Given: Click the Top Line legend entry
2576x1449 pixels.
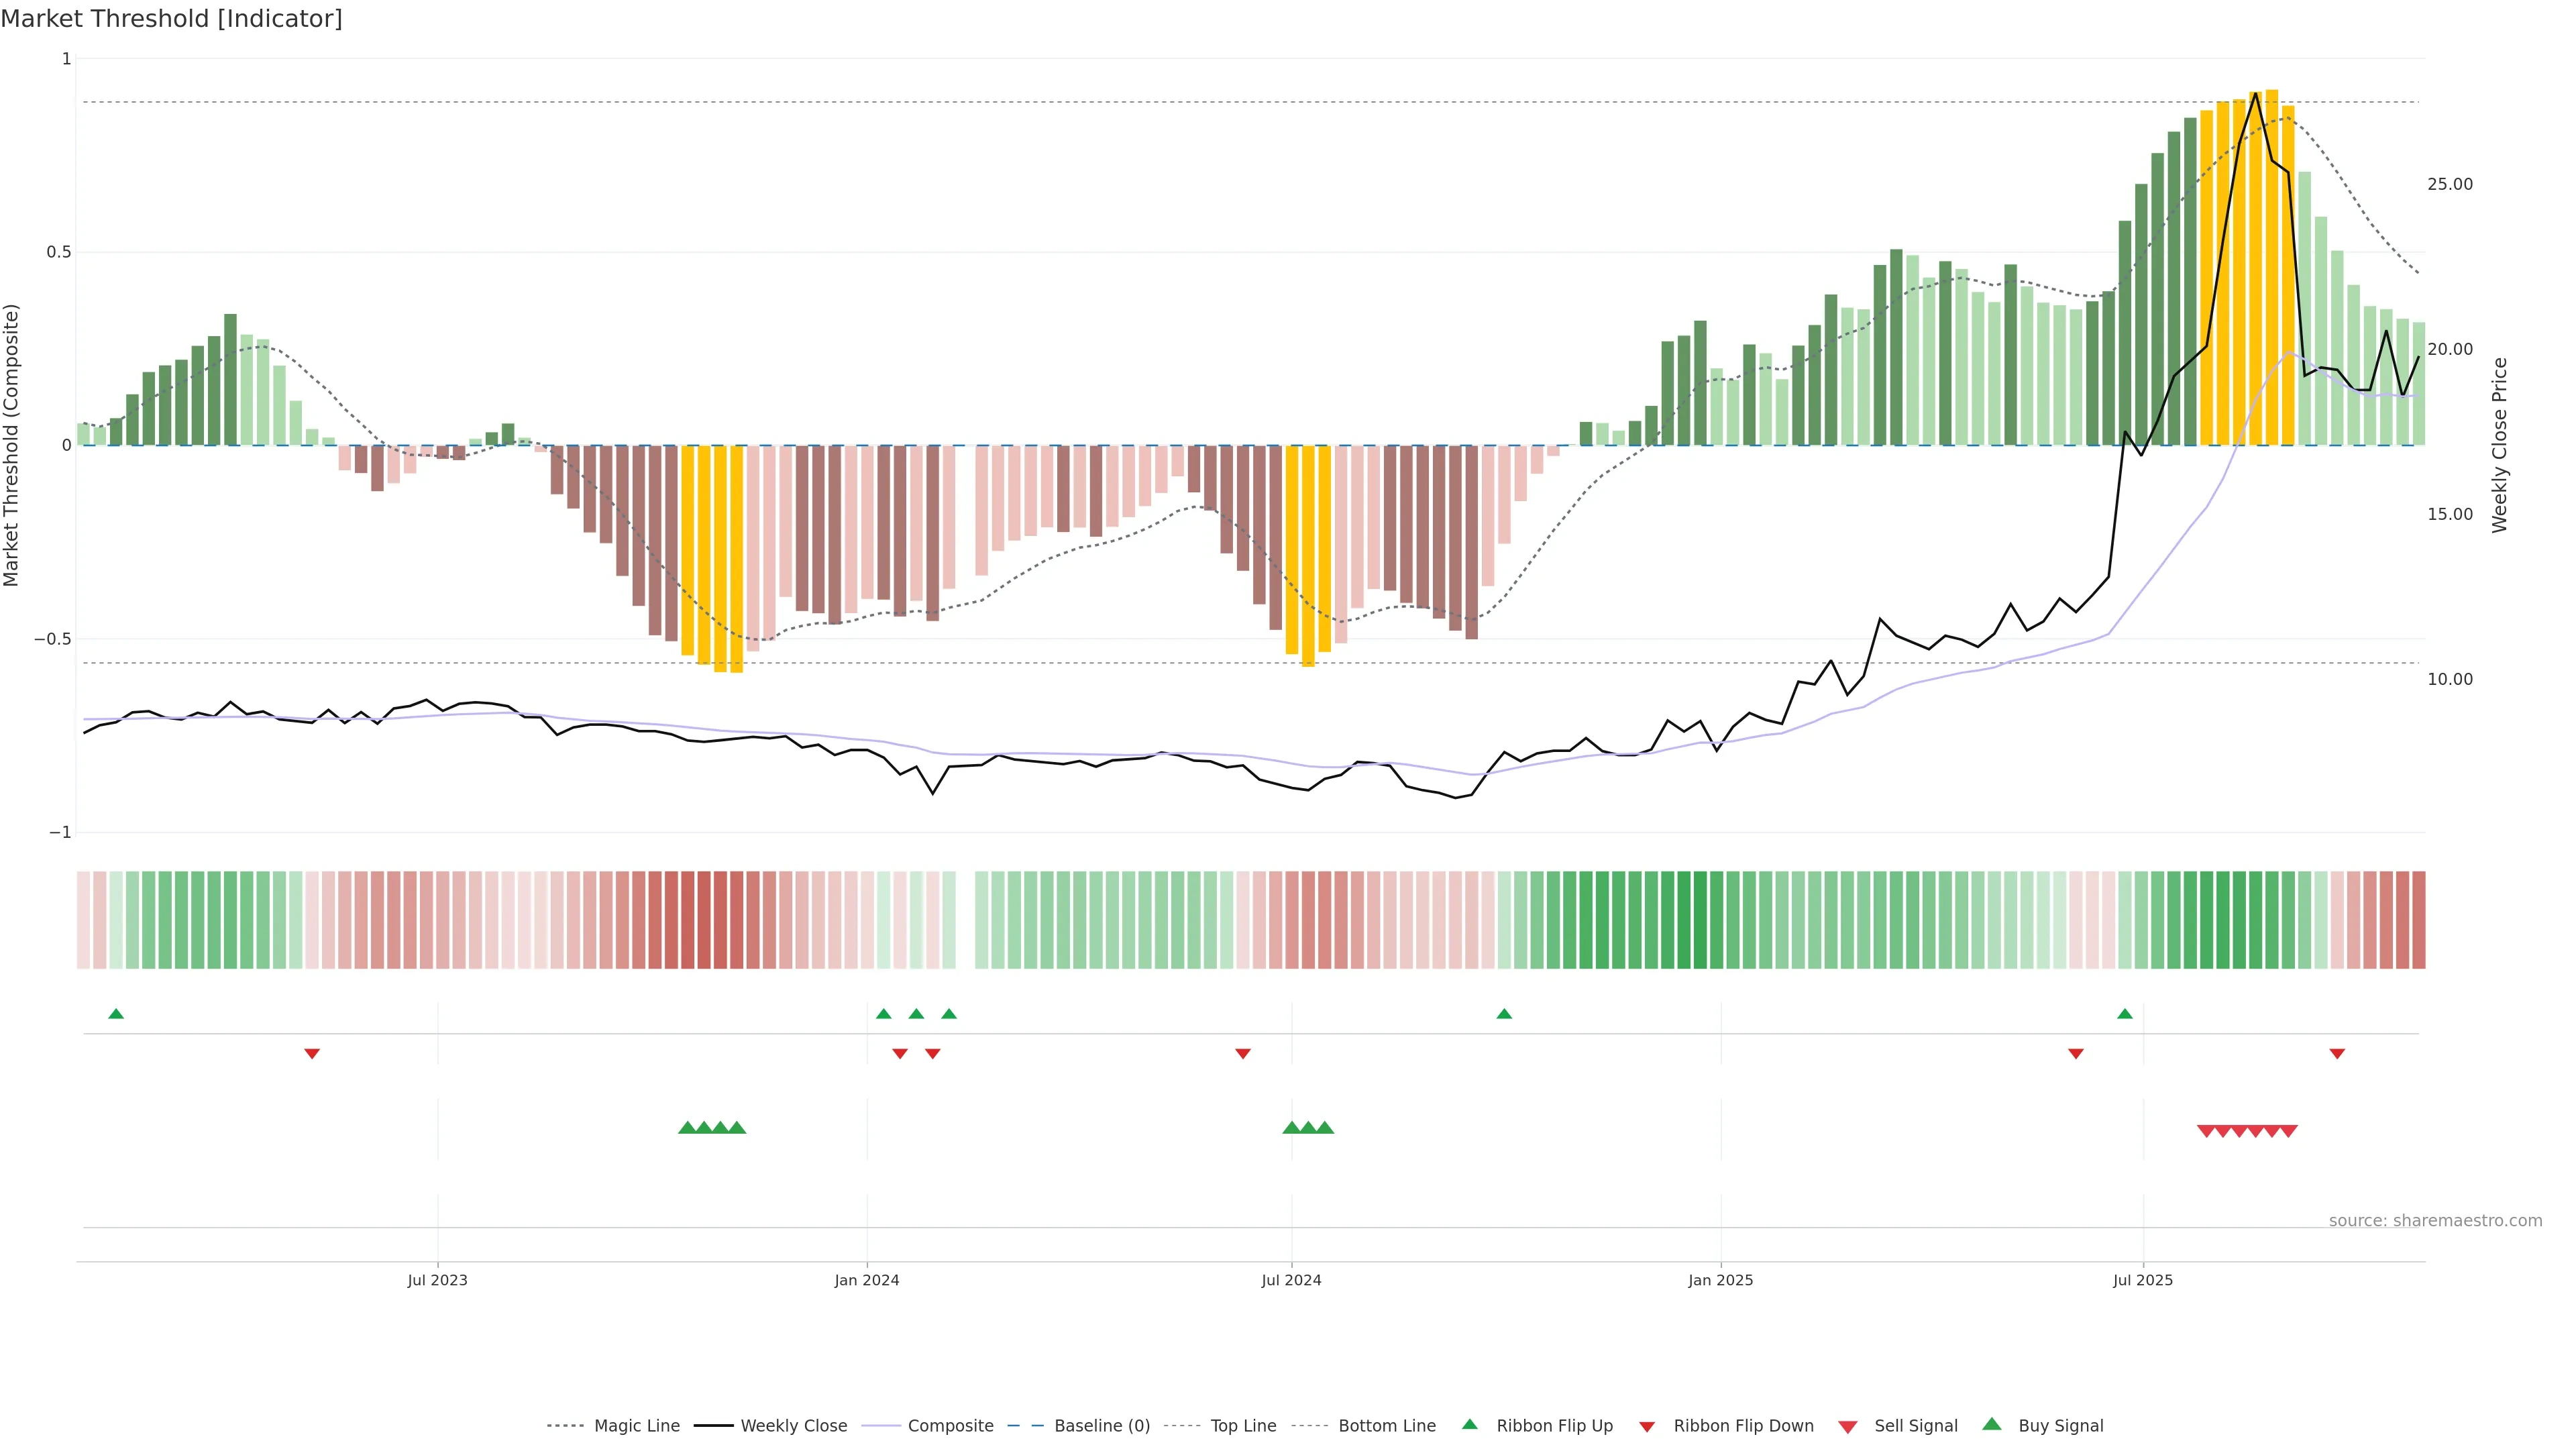Looking at the screenshot, I should tap(1243, 1426).
